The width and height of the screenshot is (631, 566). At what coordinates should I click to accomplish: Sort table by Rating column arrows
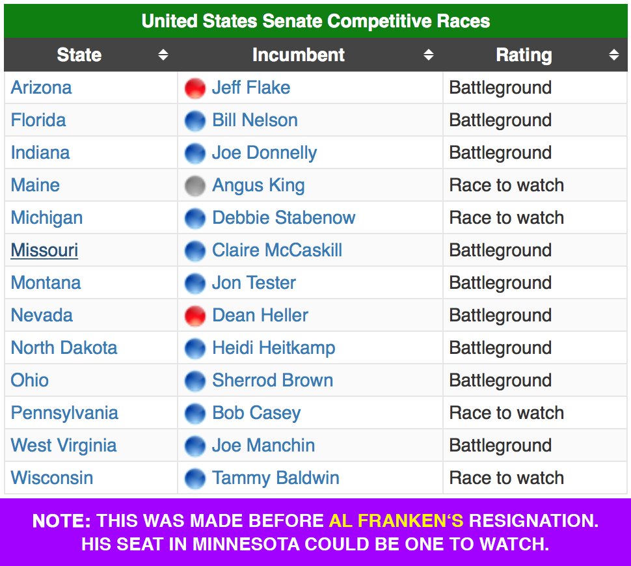613,55
